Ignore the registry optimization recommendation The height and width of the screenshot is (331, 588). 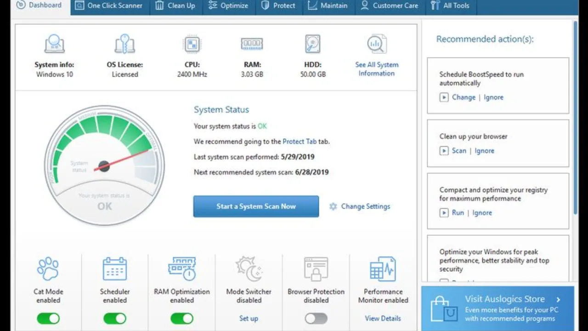point(482,212)
